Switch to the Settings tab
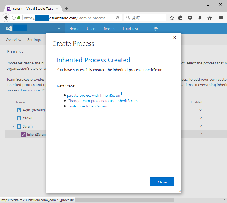227x203 pixels. tap(34, 40)
